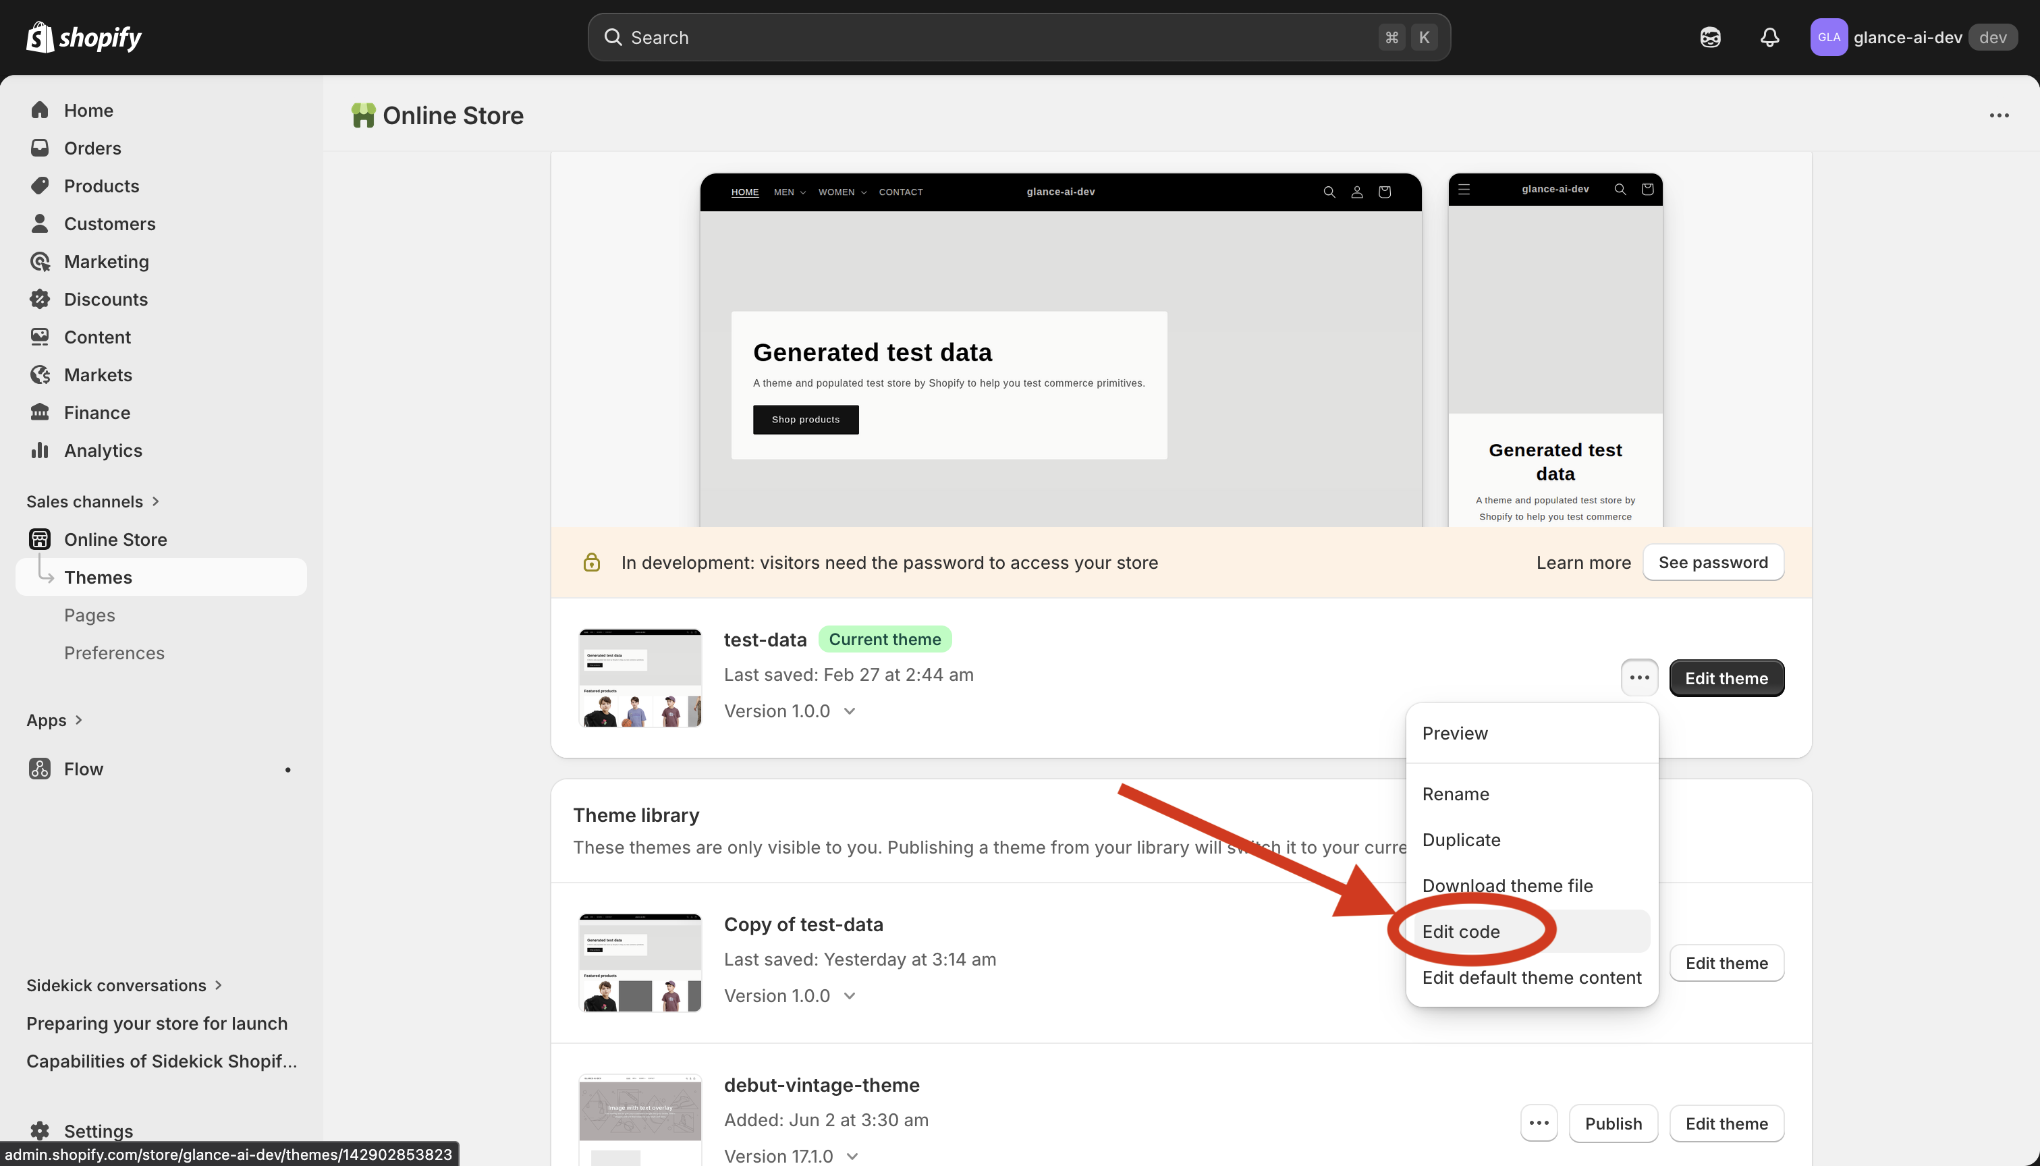Open Themes in the sidebar
The image size is (2040, 1166).
tap(161, 577)
